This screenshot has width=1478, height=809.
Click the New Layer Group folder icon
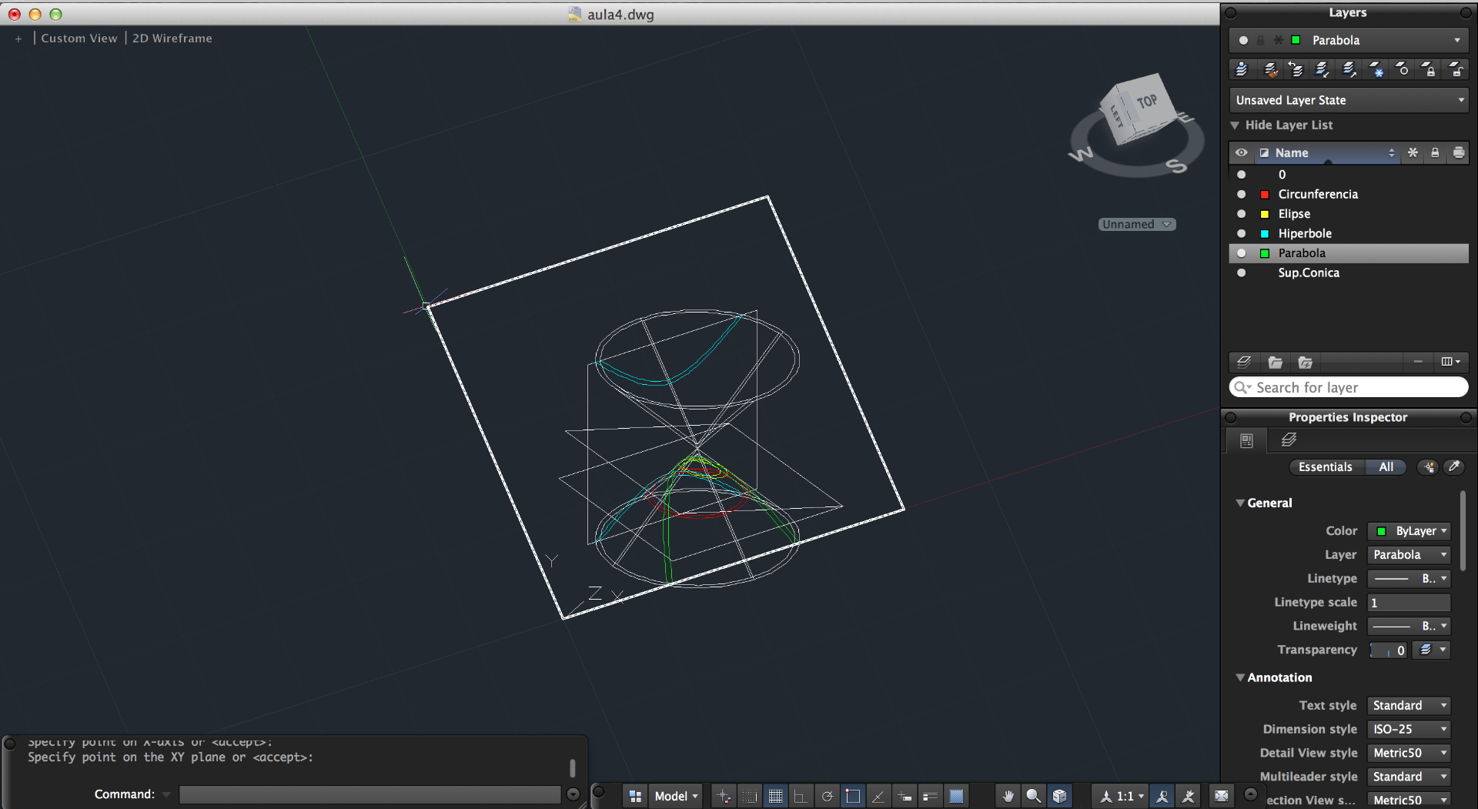(1275, 362)
